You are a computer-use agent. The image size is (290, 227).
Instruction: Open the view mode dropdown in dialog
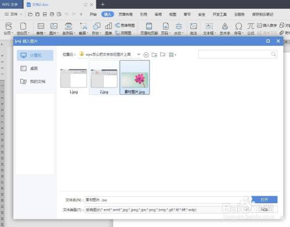tap(172, 55)
